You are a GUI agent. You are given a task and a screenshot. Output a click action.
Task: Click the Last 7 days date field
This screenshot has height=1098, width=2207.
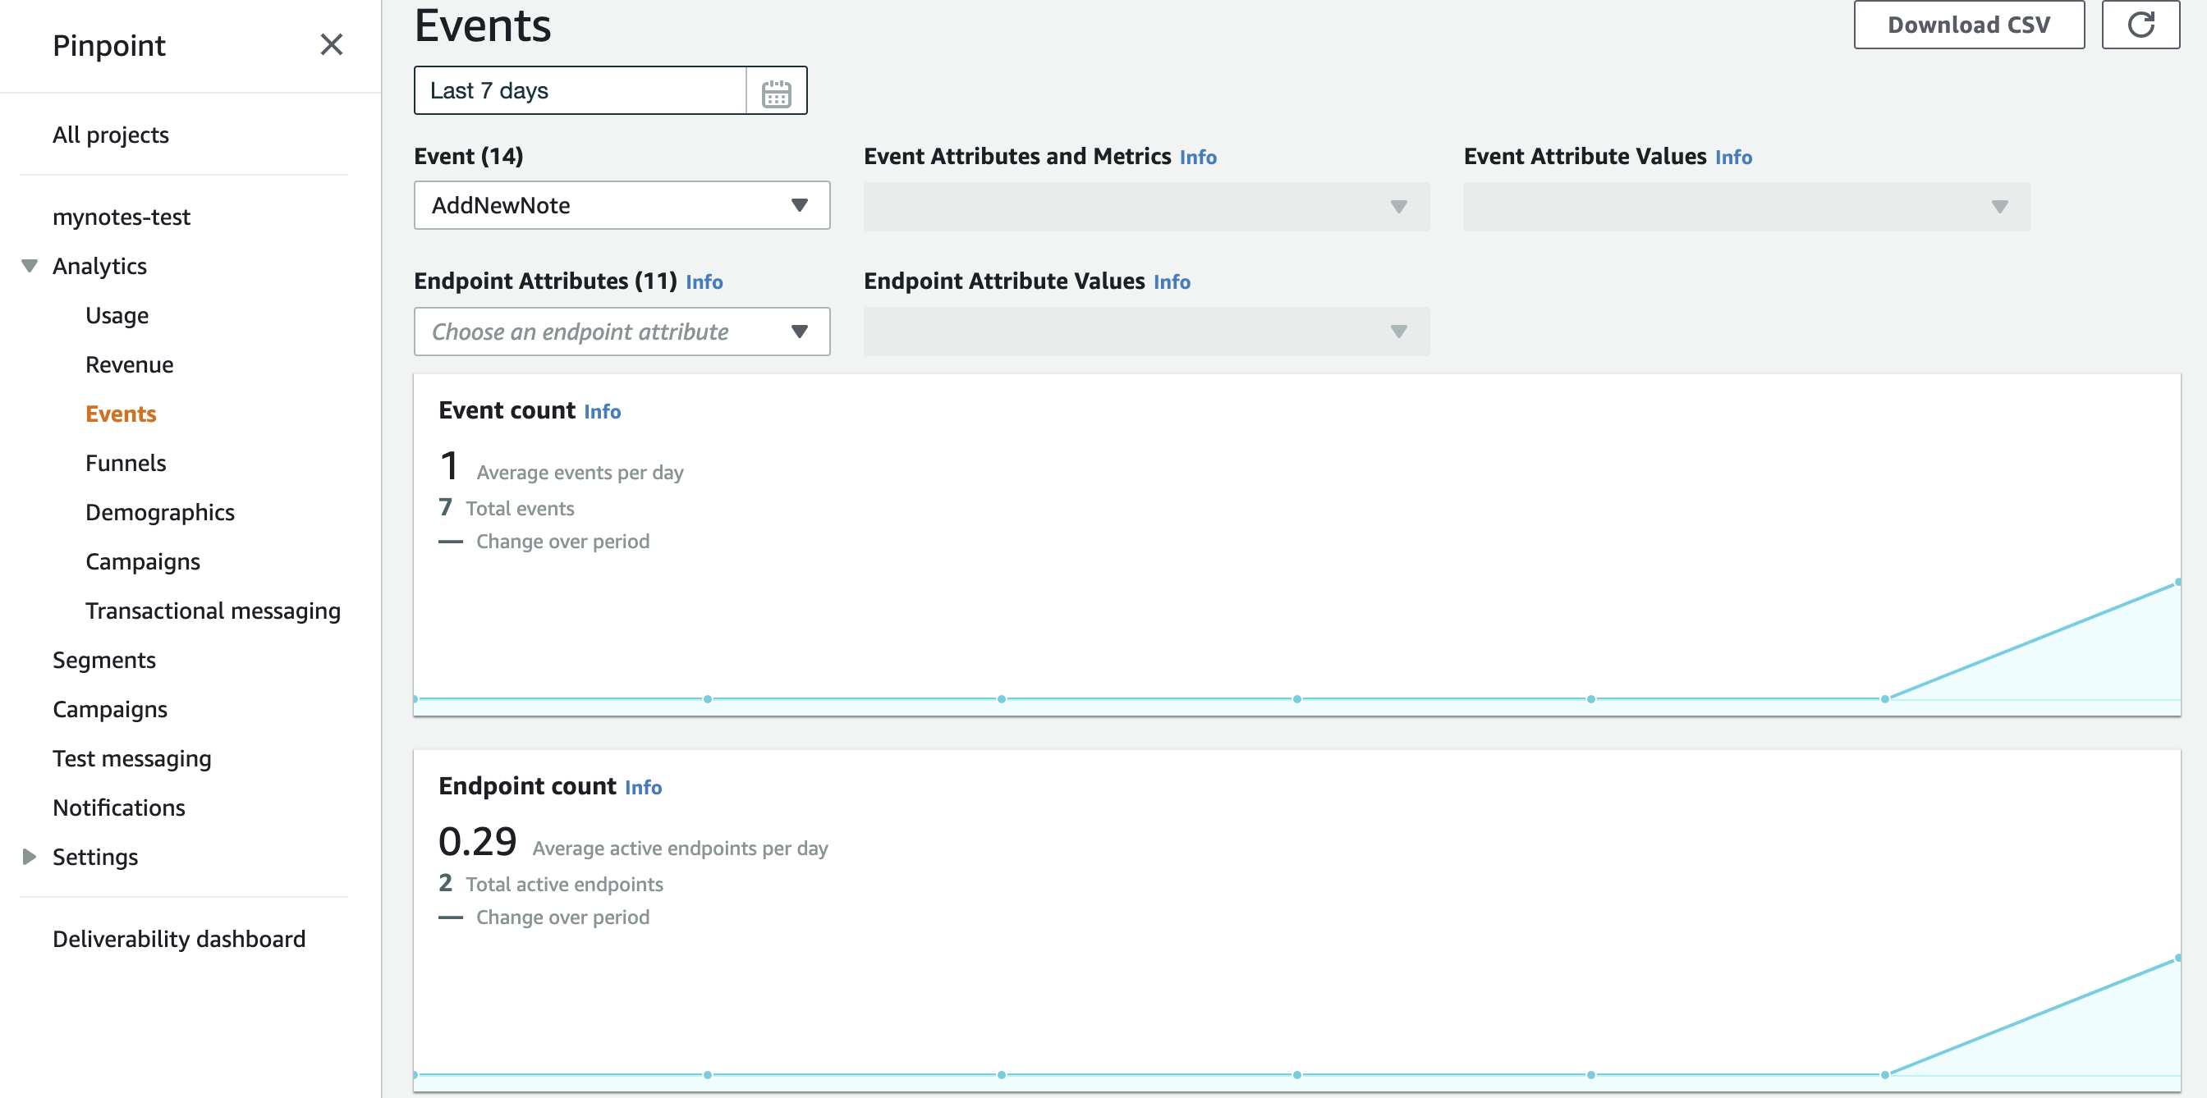click(580, 91)
